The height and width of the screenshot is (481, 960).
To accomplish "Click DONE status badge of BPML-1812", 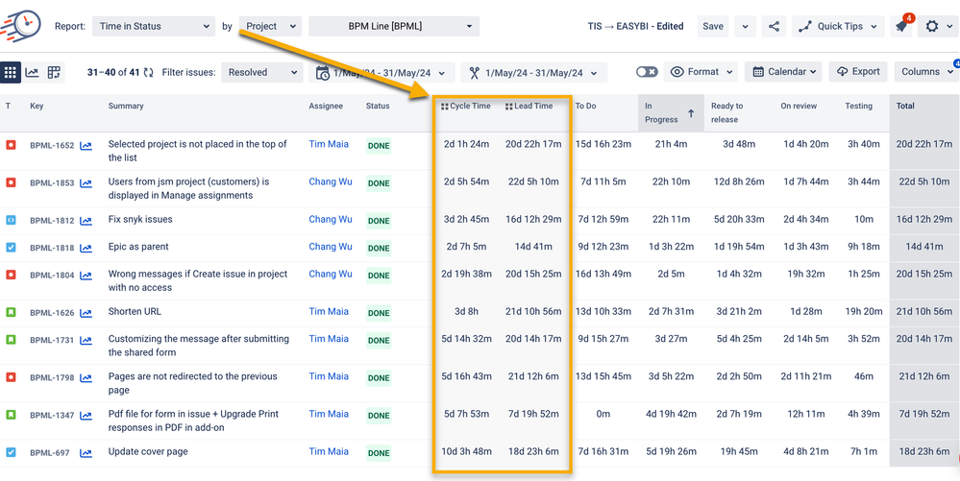I will coord(379,221).
